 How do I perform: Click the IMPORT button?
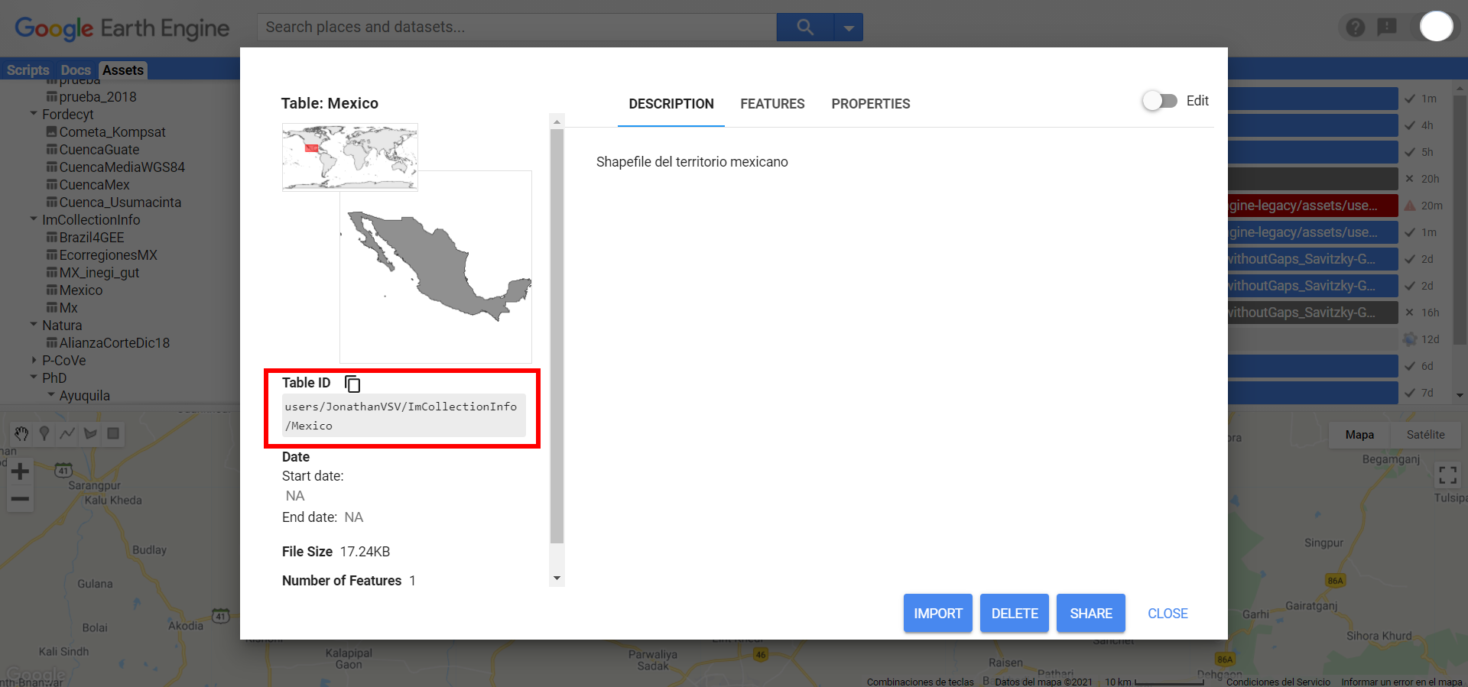coord(938,613)
